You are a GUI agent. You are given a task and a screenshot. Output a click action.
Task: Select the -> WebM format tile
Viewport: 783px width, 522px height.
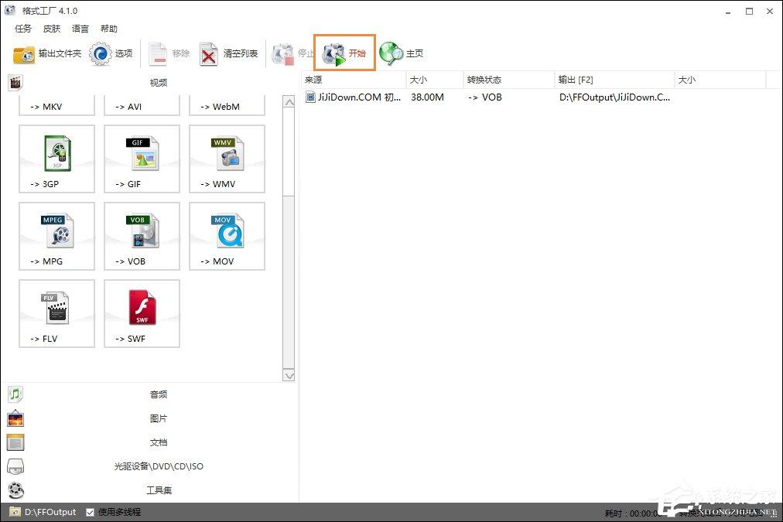point(227,106)
